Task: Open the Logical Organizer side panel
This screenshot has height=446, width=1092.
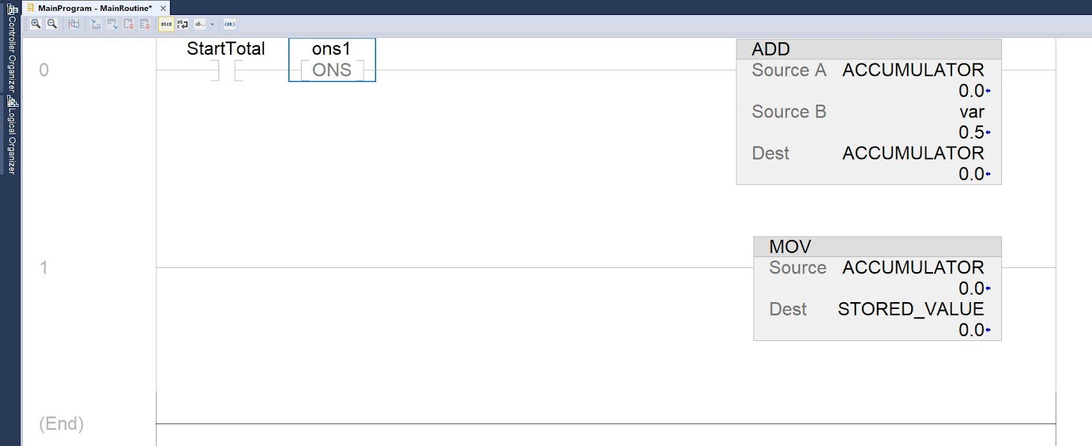Action: 12,136
